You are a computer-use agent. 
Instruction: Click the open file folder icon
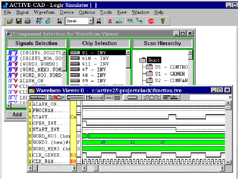coord(10,21)
